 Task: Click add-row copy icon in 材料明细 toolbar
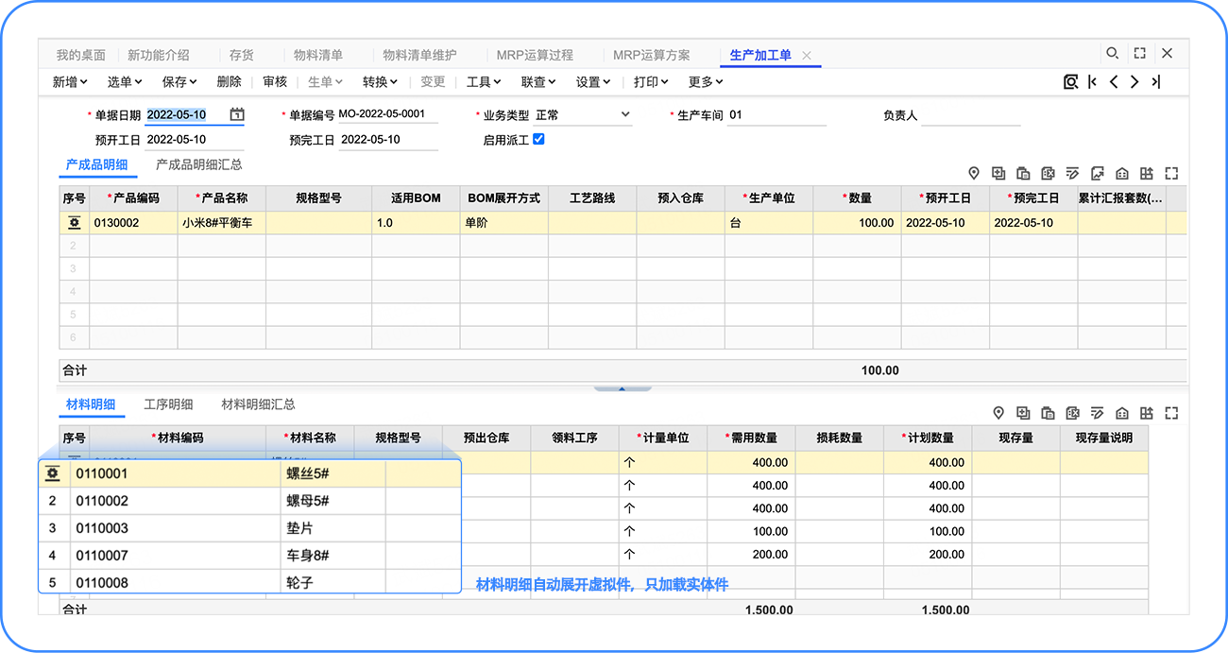1023,413
